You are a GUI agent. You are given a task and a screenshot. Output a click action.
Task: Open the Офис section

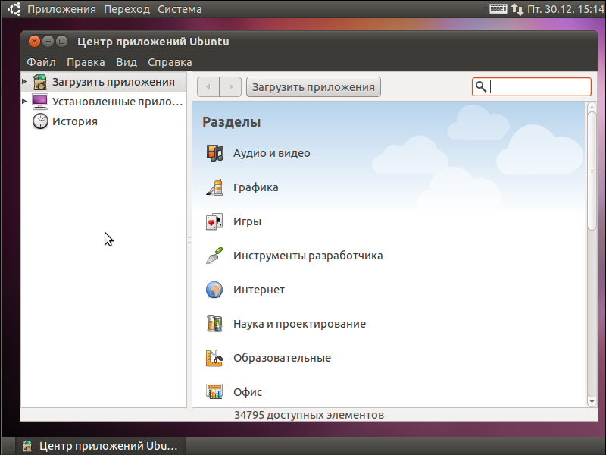pos(248,392)
